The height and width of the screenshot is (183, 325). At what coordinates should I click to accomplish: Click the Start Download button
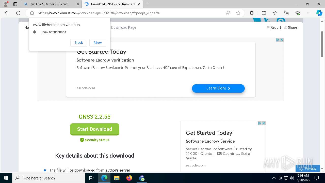(x=95, y=129)
